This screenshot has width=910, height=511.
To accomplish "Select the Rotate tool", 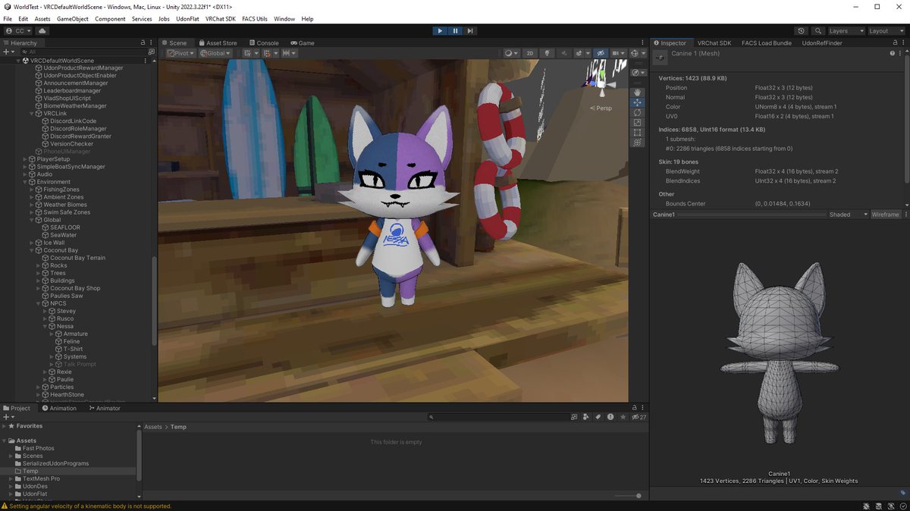I will tap(638, 112).
